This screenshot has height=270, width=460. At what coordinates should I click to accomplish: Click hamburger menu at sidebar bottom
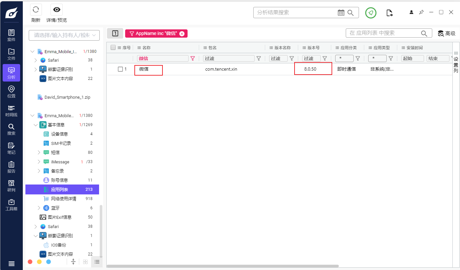[11, 263]
